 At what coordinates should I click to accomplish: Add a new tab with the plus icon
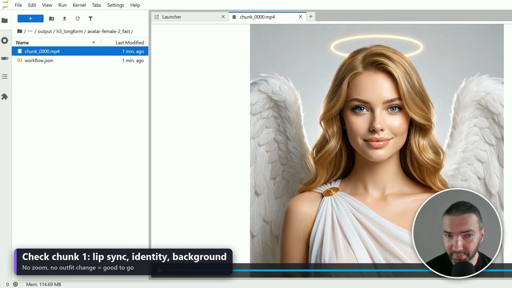point(311,16)
